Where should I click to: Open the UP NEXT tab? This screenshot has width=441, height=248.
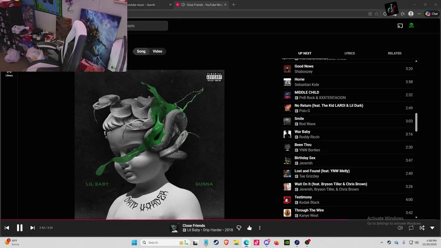(305, 53)
